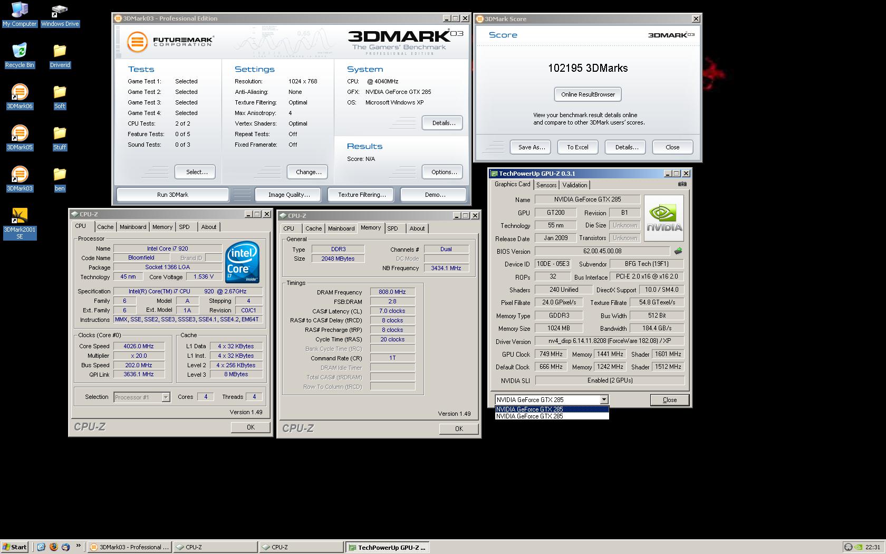
Task: Click the first system tray icon
Action: (848, 547)
